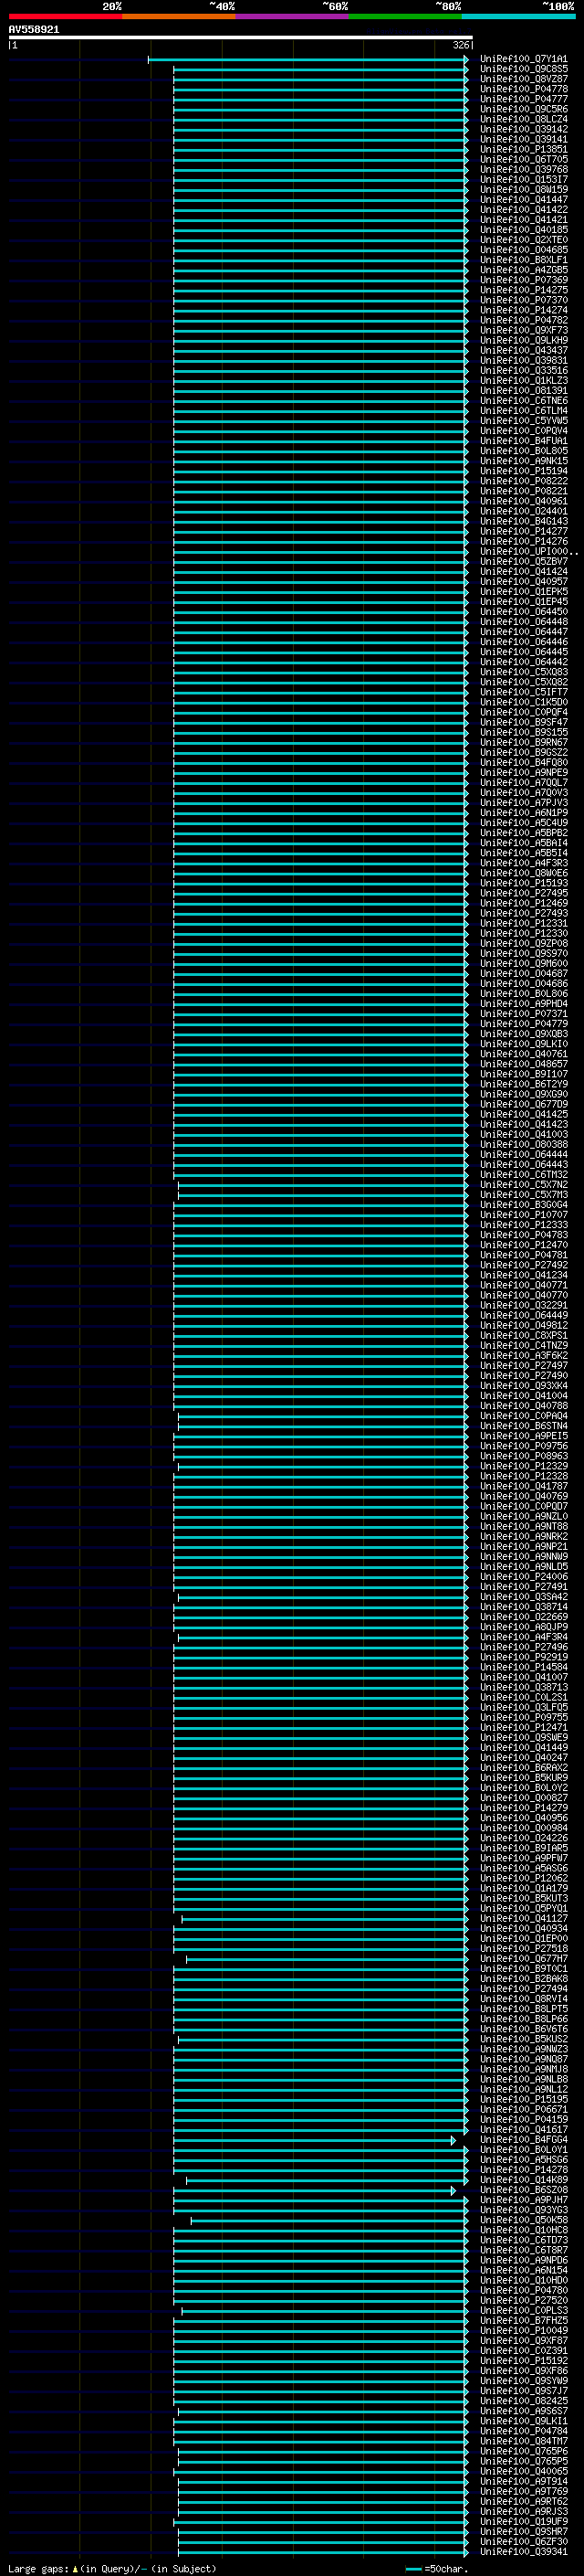Select the UniRef100_B4FUA1 label
The height and width of the screenshot is (2576, 584).
(x=523, y=441)
